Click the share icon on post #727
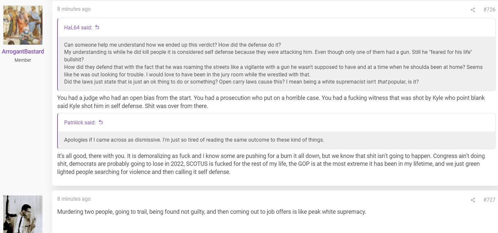This screenshot has height=233, width=498. (x=473, y=200)
